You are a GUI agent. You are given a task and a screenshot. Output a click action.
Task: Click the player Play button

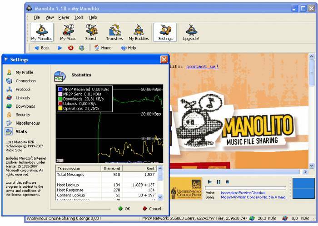[x=210, y=182]
